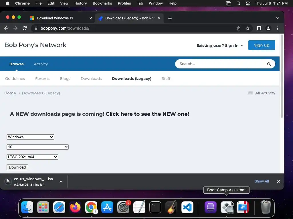This screenshot has width=293, height=219.
Task: Submit search with magnifier icon
Action: click(269, 64)
